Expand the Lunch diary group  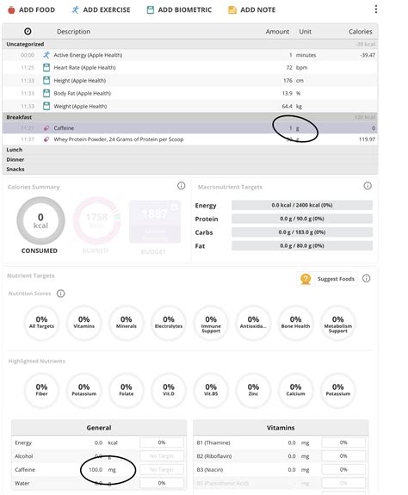pyautogui.click(x=190, y=150)
